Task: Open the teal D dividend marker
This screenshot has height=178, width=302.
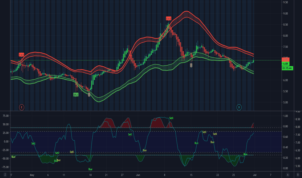Action: 239,107
